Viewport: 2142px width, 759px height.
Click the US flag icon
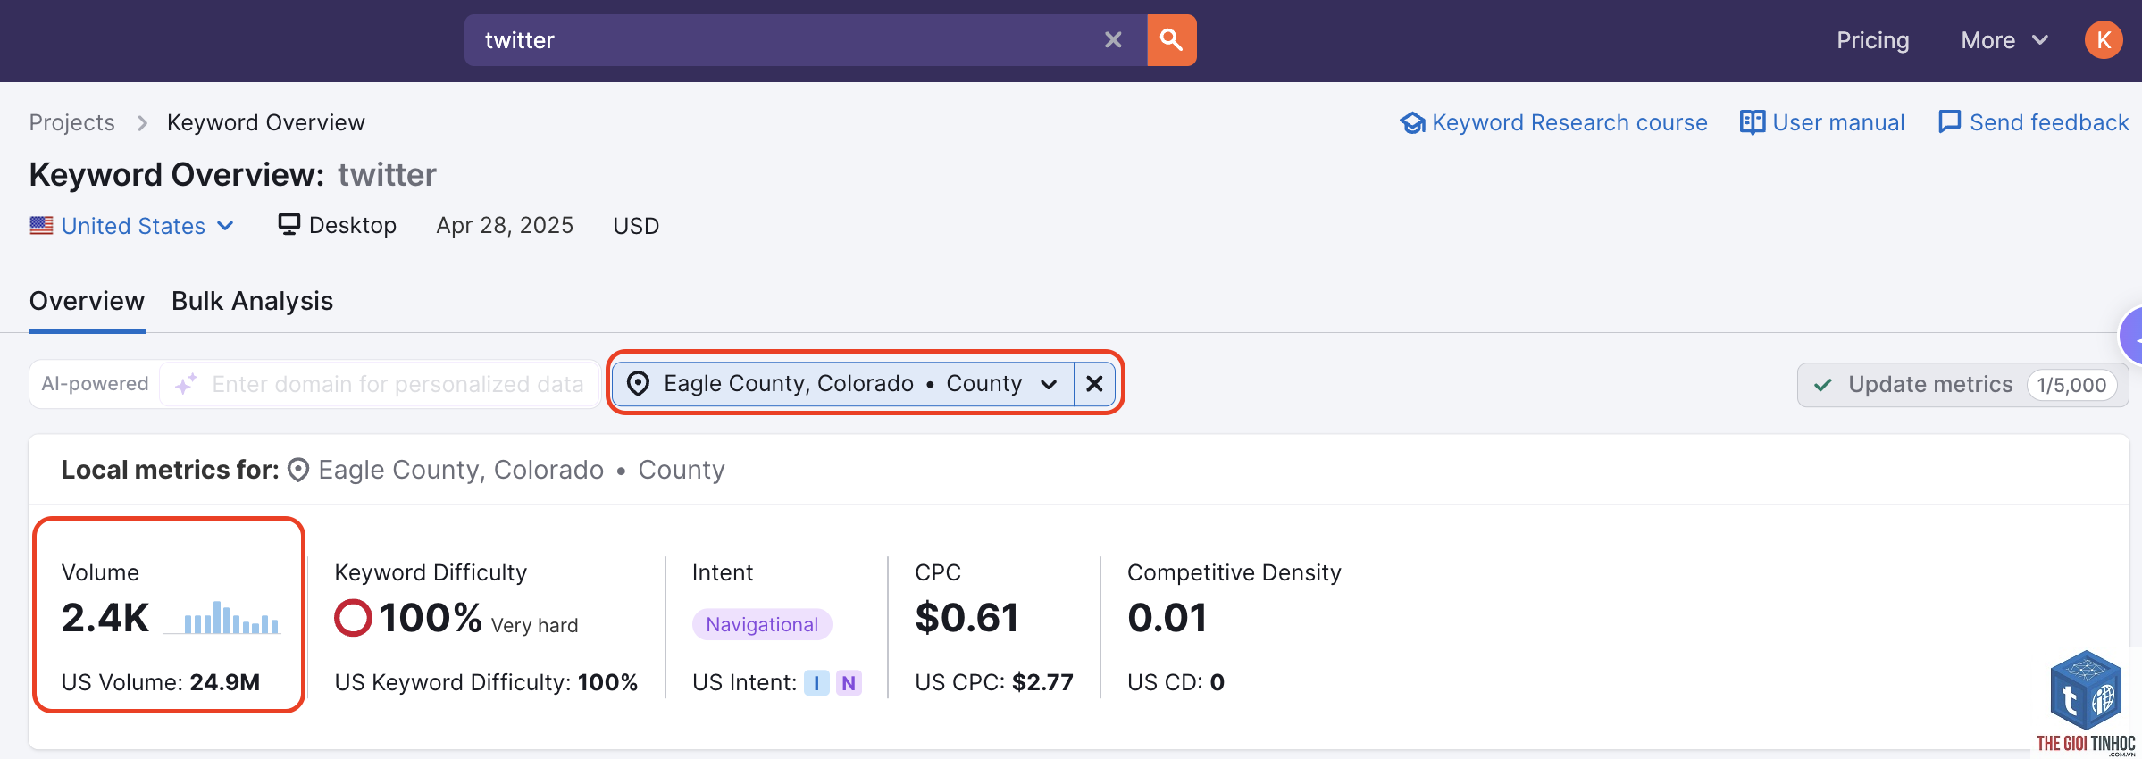coord(41,226)
